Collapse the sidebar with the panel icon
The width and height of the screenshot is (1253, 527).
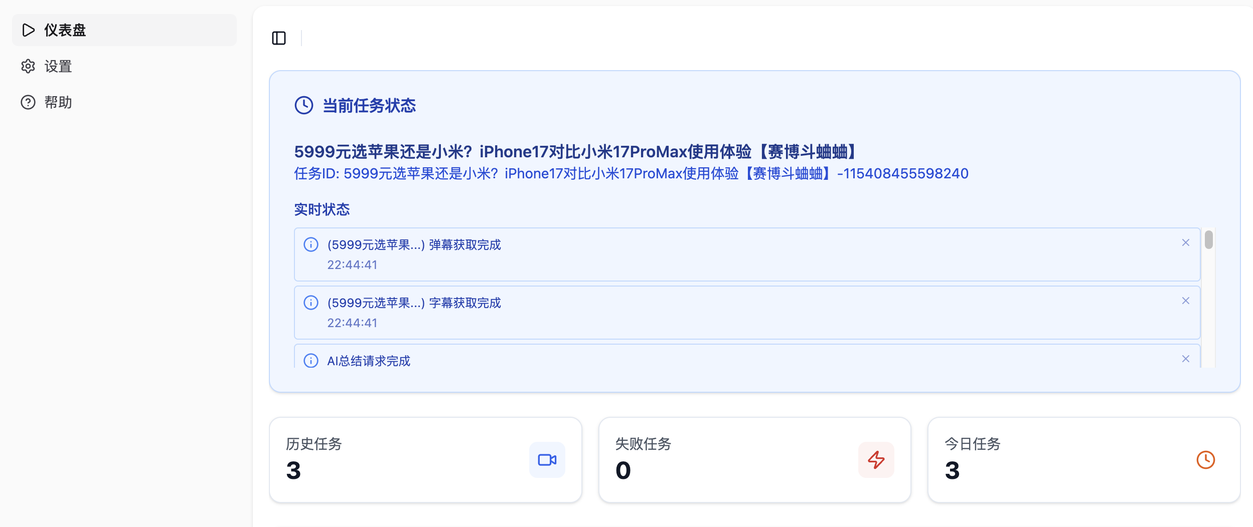click(x=279, y=38)
